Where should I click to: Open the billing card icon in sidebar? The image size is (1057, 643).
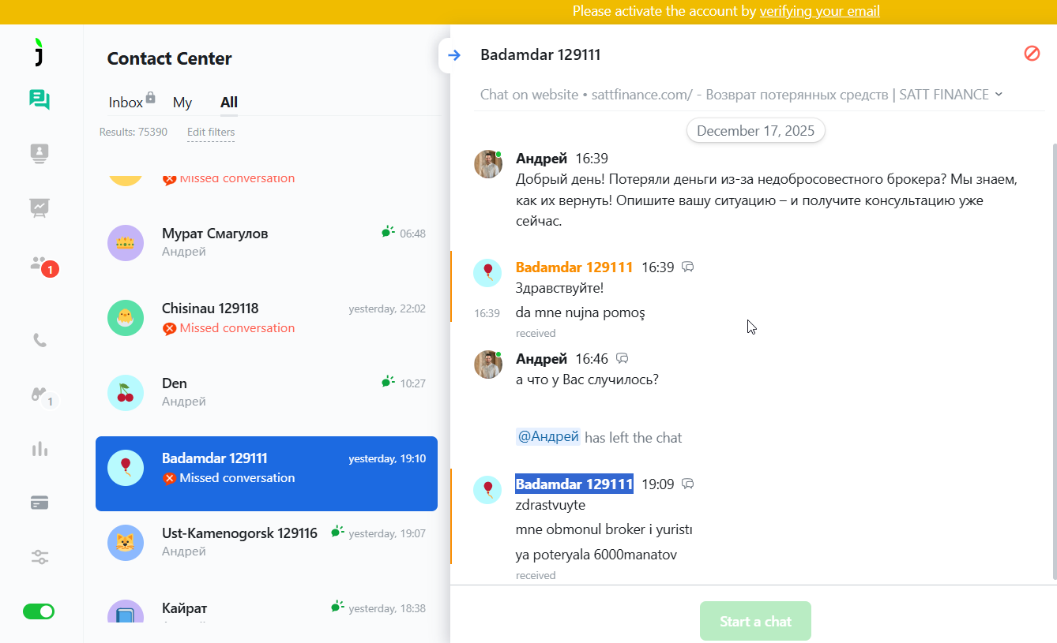point(39,503)
